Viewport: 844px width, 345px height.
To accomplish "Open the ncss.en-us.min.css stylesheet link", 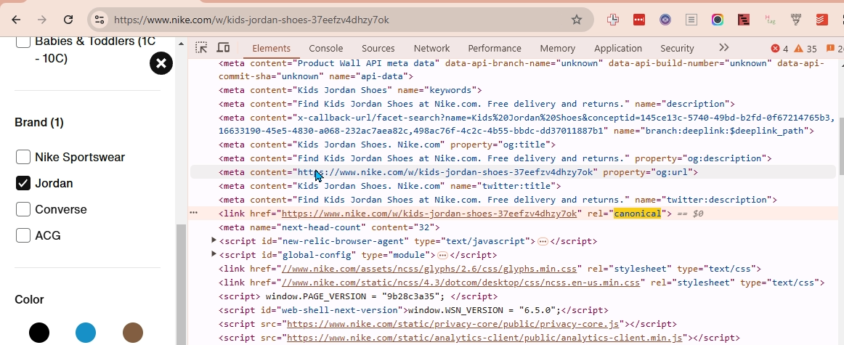I will [x=460, y=283].
